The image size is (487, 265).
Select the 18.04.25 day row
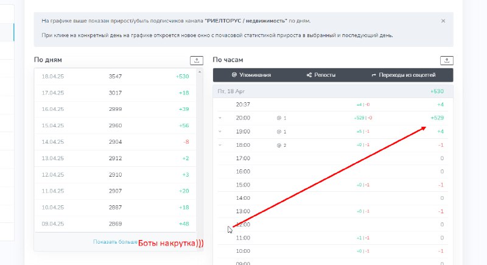pyautogui.click(x=115, y=76)
